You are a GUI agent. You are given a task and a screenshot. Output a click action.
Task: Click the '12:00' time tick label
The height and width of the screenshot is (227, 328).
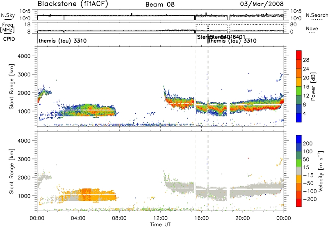pyautogui.click(x=160, y=218)
